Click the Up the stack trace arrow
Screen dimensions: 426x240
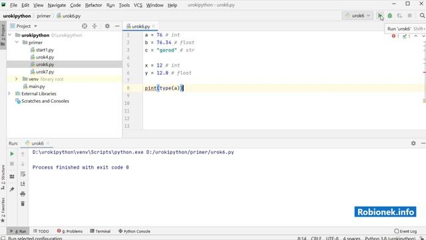(x=23, y=154)
